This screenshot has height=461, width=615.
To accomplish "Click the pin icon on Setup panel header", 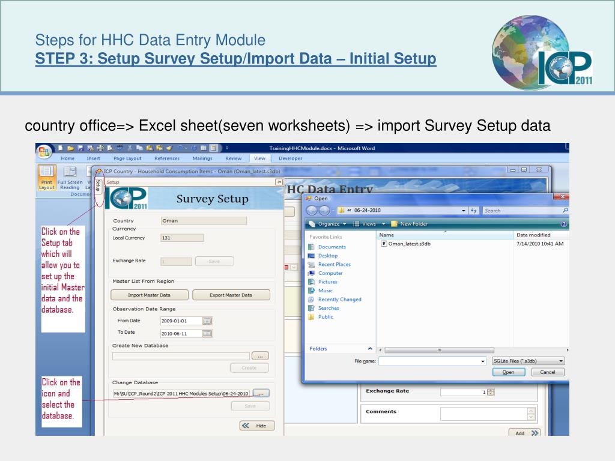I will click(x=279, y=182).
